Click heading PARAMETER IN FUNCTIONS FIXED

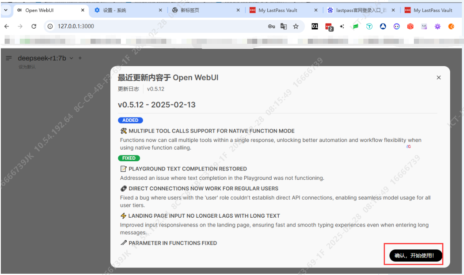pos(173,243)
